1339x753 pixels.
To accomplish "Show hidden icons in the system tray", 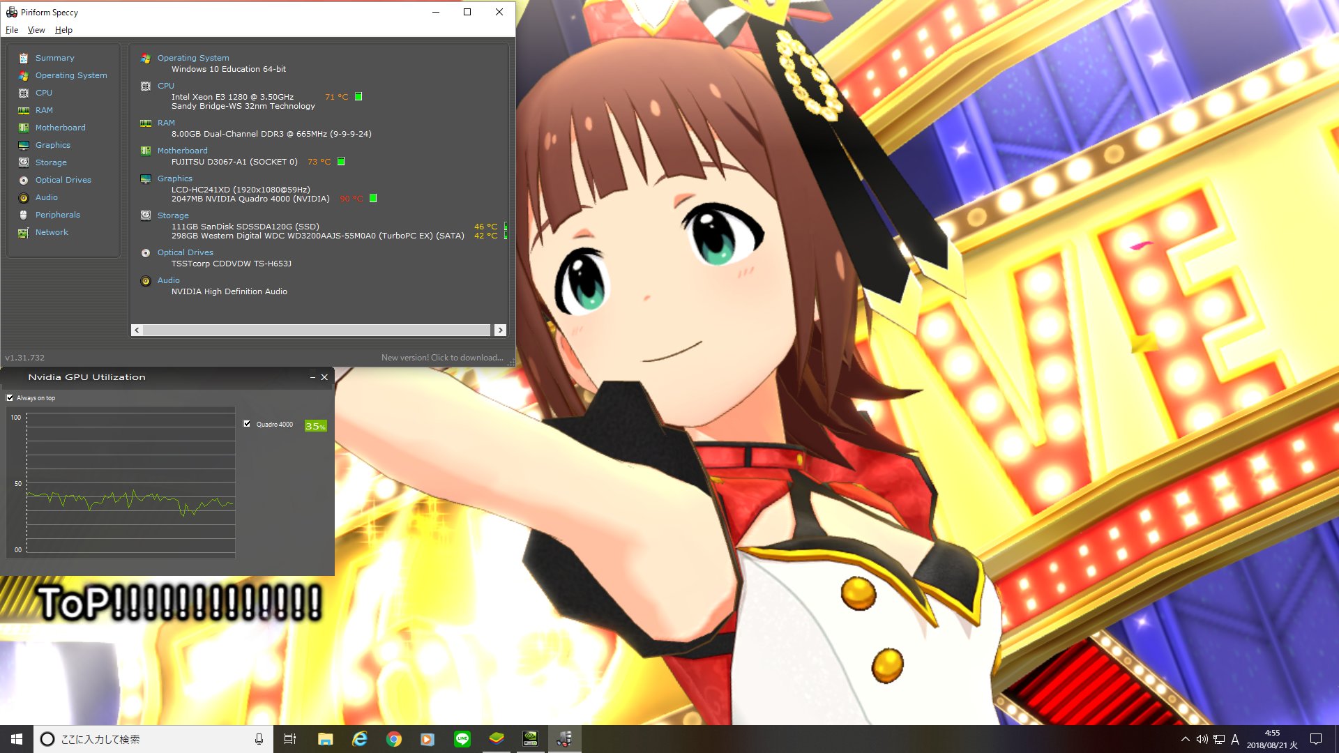I will [x=1184, y=738].
